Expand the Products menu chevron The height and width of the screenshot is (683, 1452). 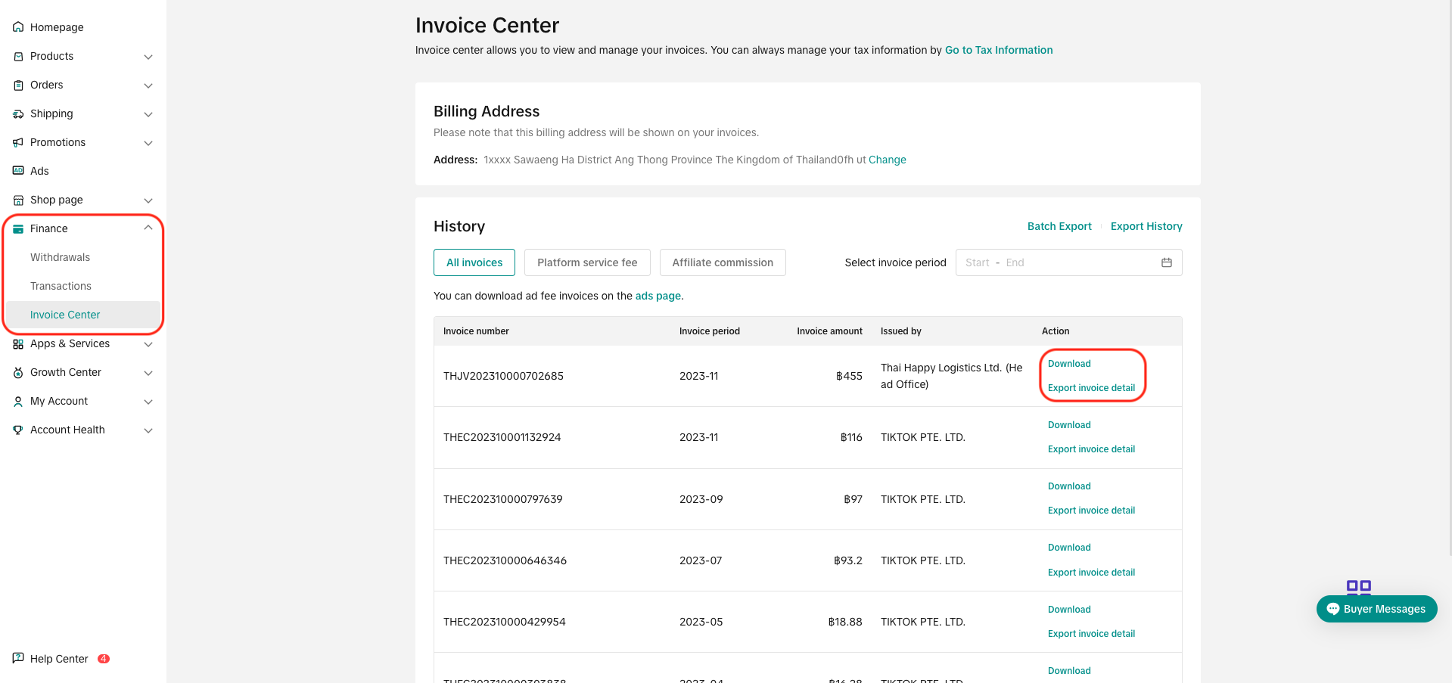pos(148,57)
